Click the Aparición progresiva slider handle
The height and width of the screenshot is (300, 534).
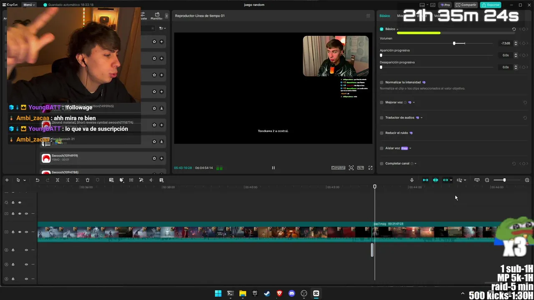tap(381, 55)
